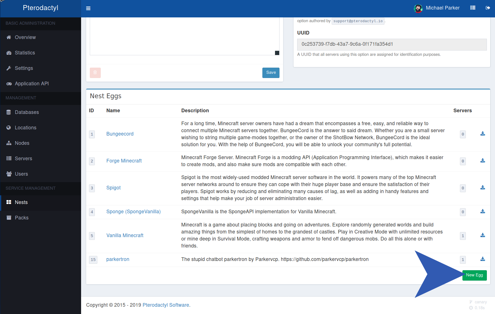The image size is (495, 314).
Task: Export the Sponge (SpongeVanilla) egg
Action: pos(483,212)
